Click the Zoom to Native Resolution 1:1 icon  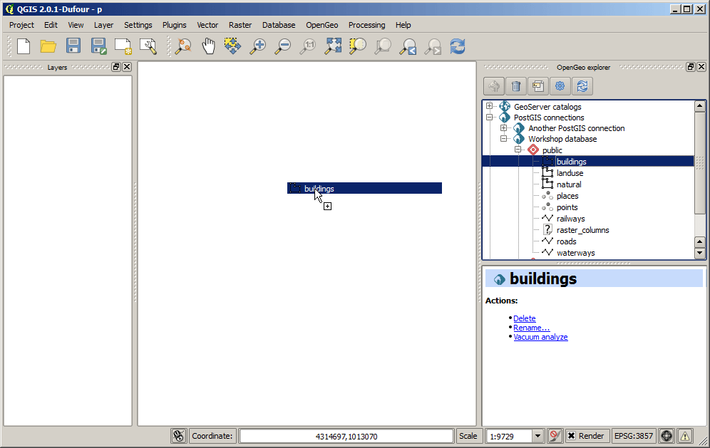pyautogui.click(x=308, y=46)
